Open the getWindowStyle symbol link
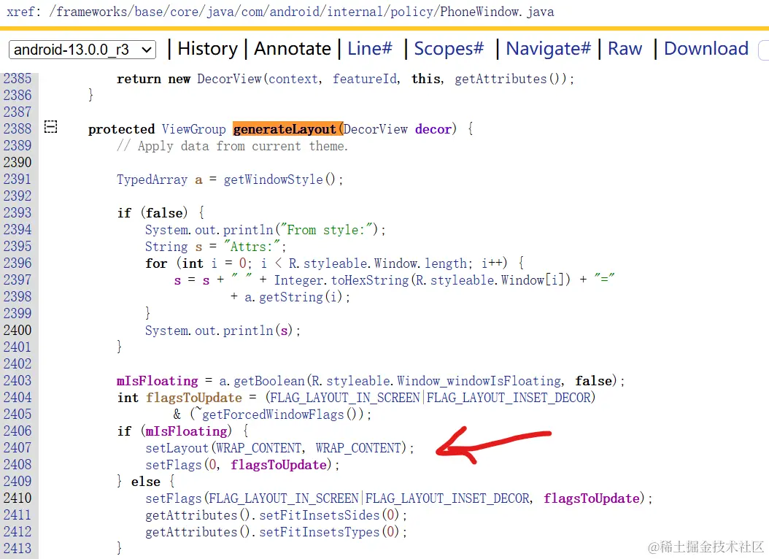Image resolution: width=769 pixels, height=559 pixels. pyautogui.click(x=273, y=180)
